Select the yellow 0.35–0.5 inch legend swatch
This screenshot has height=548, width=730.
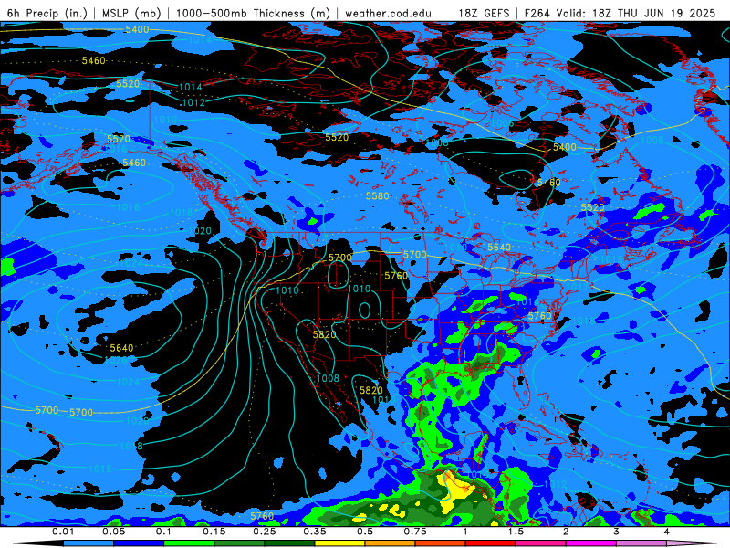pyautogui.click(x=340, y=543)
